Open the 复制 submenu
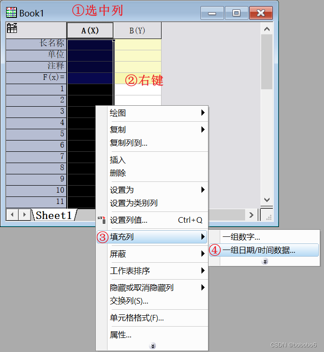The image size is (324, 352). click(x=152, y=130)
